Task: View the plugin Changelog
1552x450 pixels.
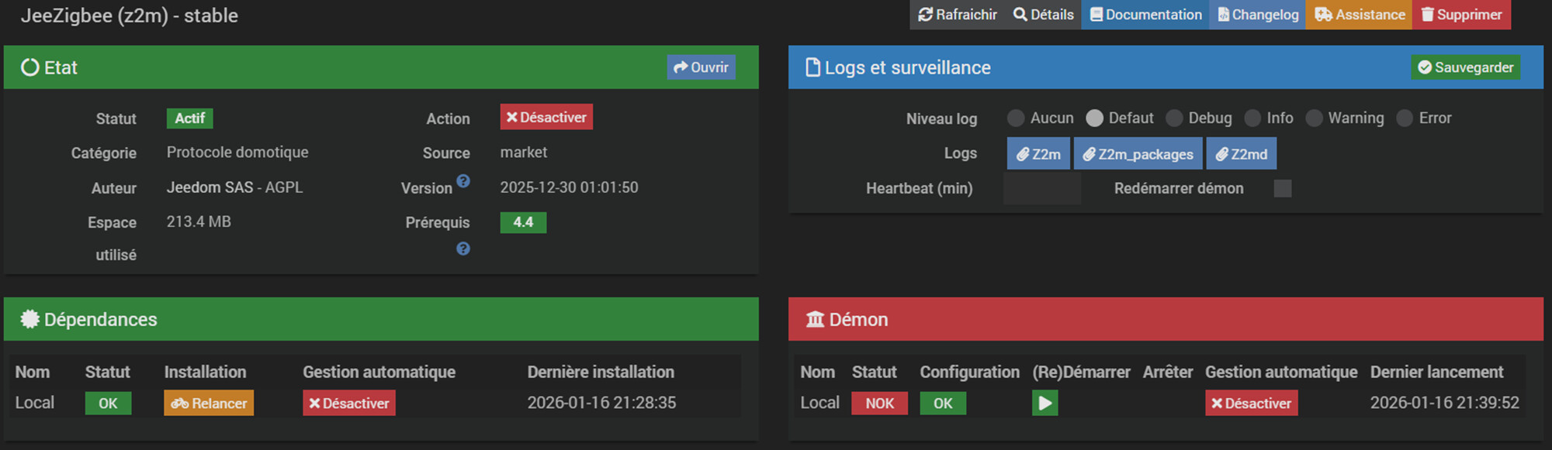Action: click(x=1257, y=15)
